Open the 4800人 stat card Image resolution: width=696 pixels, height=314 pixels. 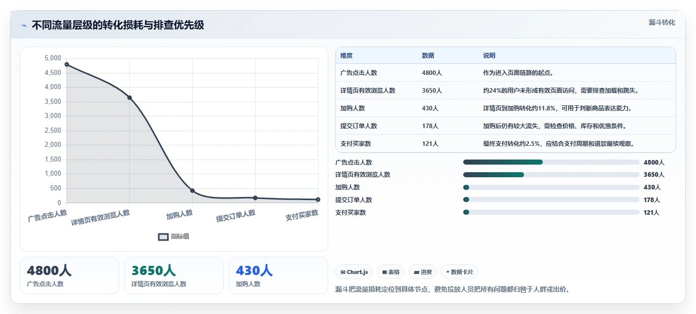[69, 276]
